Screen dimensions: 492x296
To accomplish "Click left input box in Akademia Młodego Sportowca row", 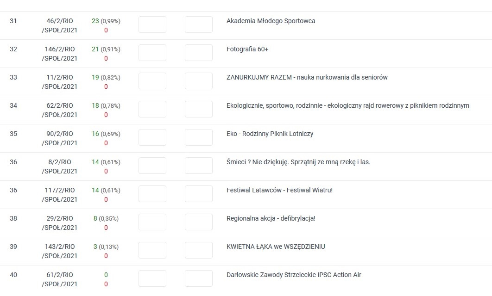I will pos(152,25).
